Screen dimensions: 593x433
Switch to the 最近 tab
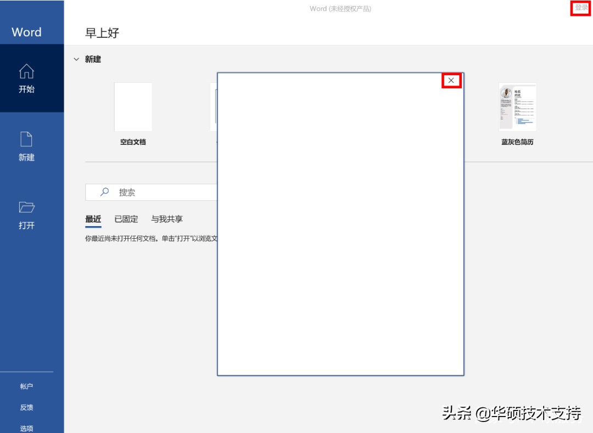[x=93, y=219]
